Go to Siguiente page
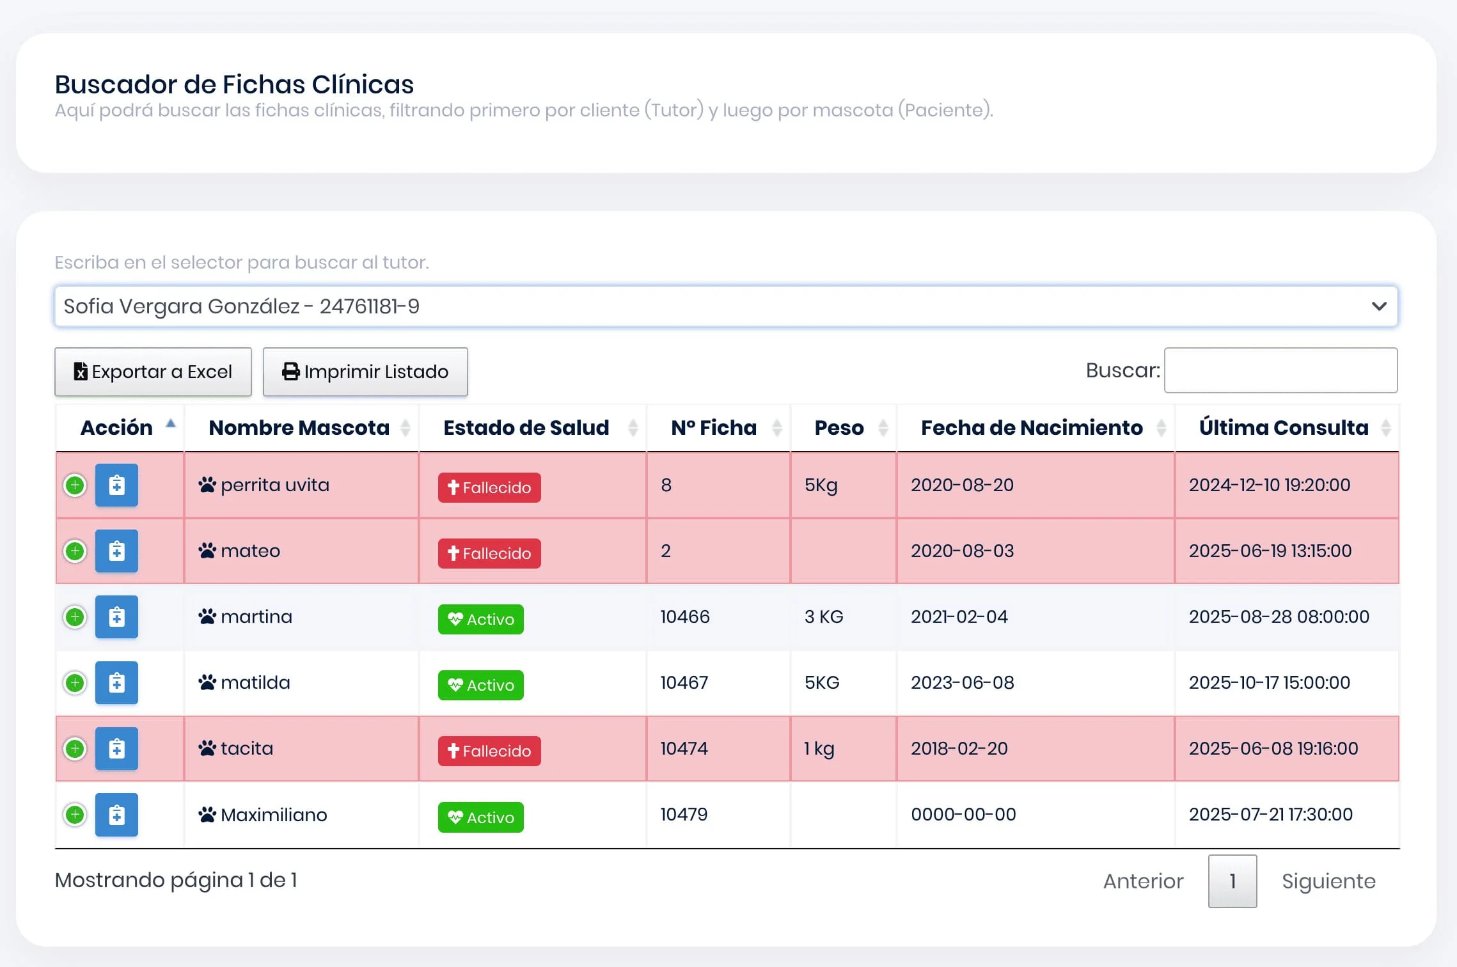 [x=1328, y=881]
